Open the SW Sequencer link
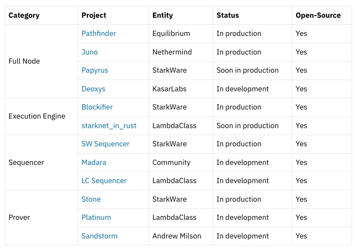 click(x=105, y=144)
